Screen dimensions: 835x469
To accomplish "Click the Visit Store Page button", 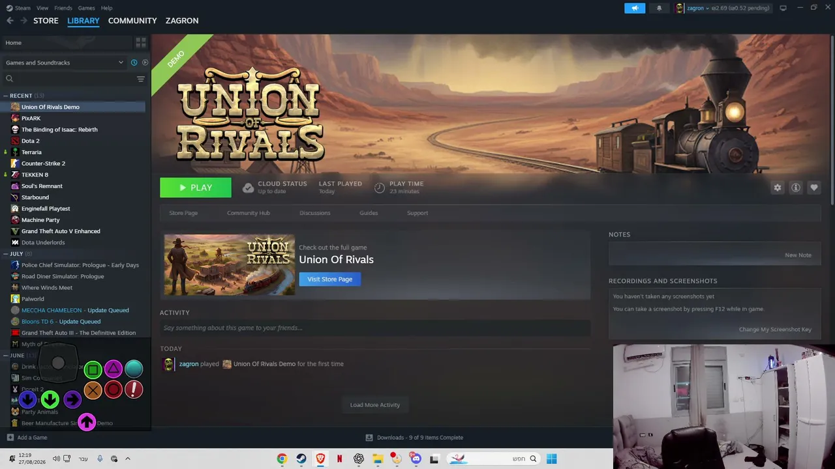I will point(330,279).
